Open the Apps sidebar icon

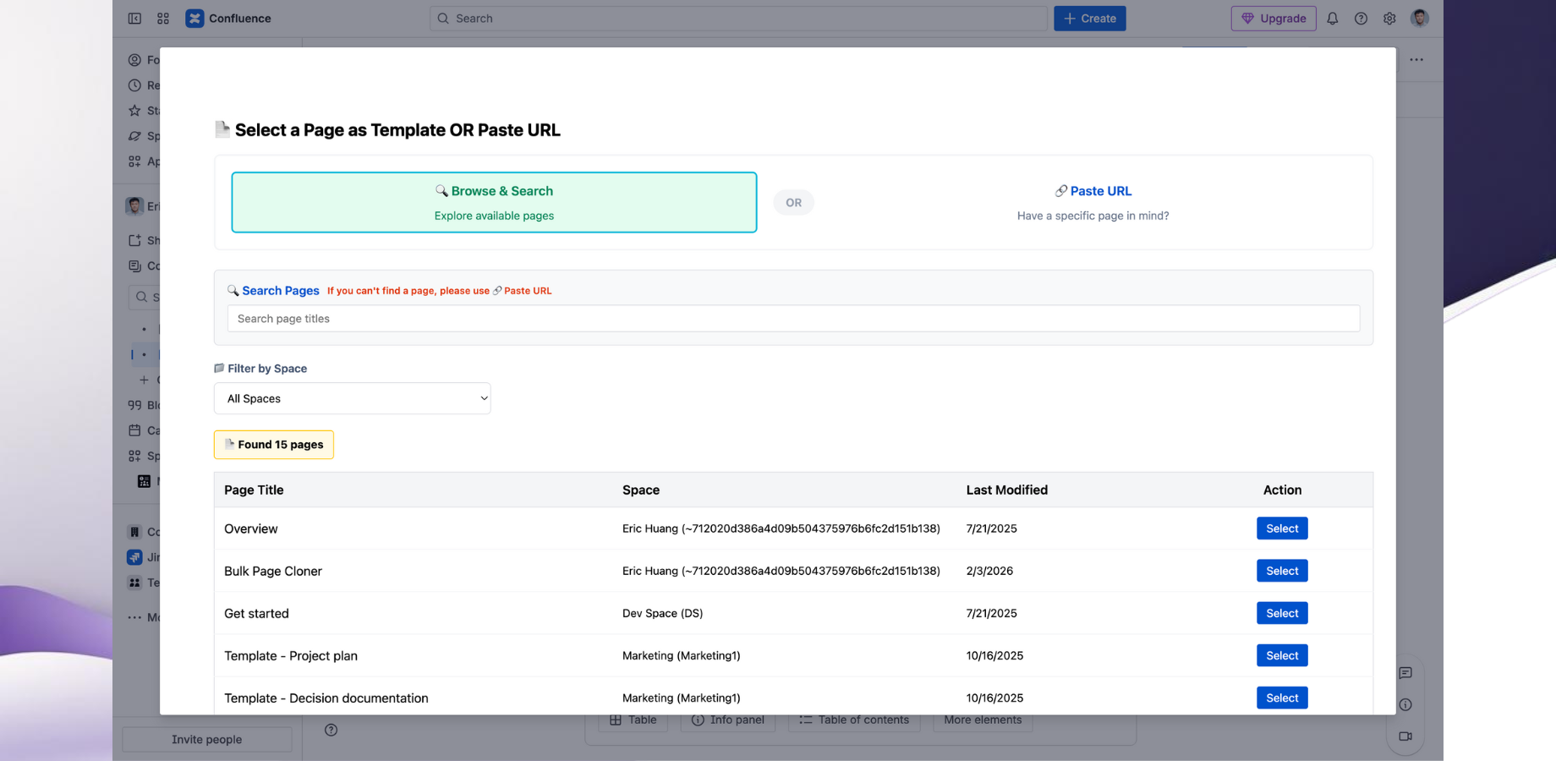(134, 161)
